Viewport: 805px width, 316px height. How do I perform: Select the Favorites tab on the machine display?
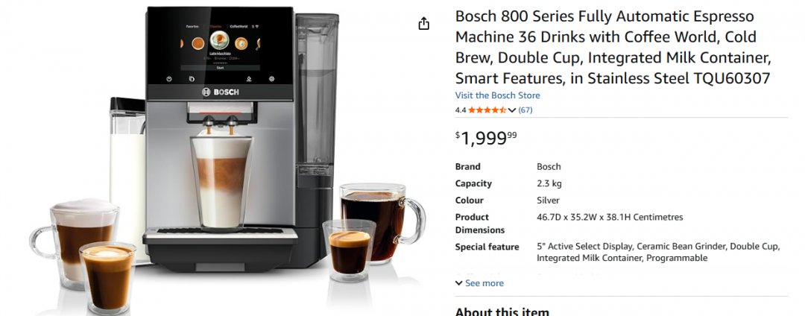(192, 26)
